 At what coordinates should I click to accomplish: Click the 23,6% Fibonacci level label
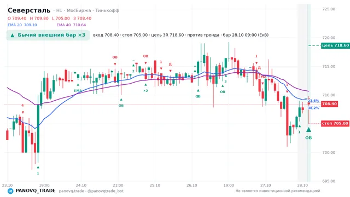[313, 101]
